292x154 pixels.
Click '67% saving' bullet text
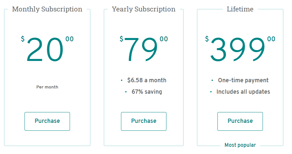click(147, 92)
